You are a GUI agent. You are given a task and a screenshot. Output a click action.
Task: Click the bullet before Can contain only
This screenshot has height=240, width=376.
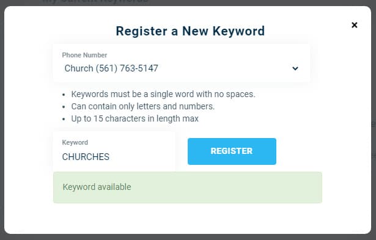click(x=64, y=107)
